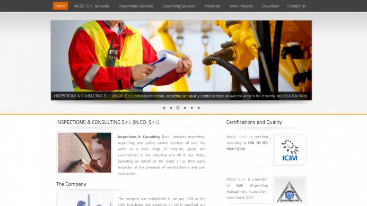Click the ICIM certification logo
Viewport: 367px width, 206px height.
pyautogui.click(x=290, y=150)
